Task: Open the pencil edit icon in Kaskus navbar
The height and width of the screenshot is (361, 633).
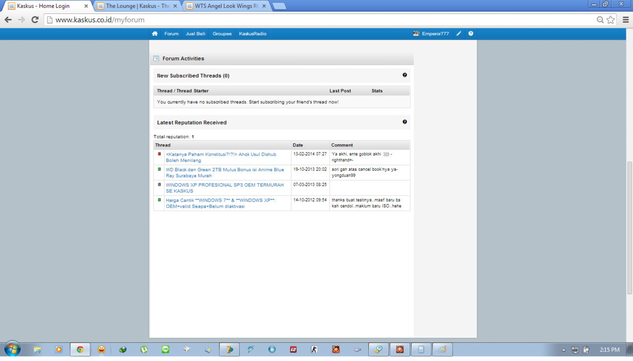Action: (x=459, y=34)
